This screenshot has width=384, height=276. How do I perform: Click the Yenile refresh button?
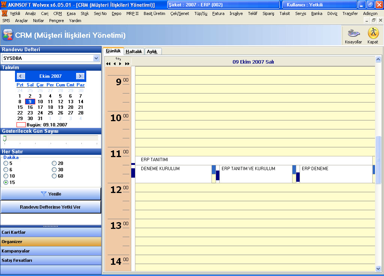[51, 194]
